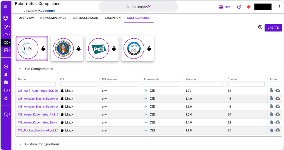Click the Version column filter field
The height and width of the screenshot is (150, 284).
204,84
